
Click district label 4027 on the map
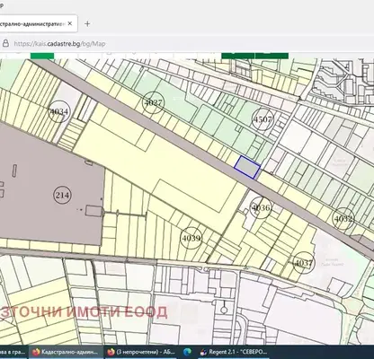tap(154, 102)
